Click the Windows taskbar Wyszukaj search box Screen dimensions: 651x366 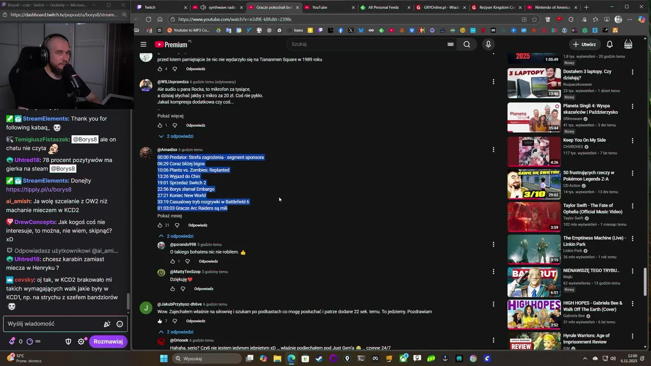tap(206, 358)
